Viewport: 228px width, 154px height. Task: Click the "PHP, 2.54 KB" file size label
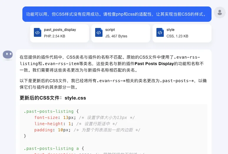click(54, 36)
